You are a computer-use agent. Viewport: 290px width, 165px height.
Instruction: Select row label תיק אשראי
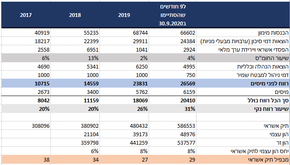[x=276, y=126]
